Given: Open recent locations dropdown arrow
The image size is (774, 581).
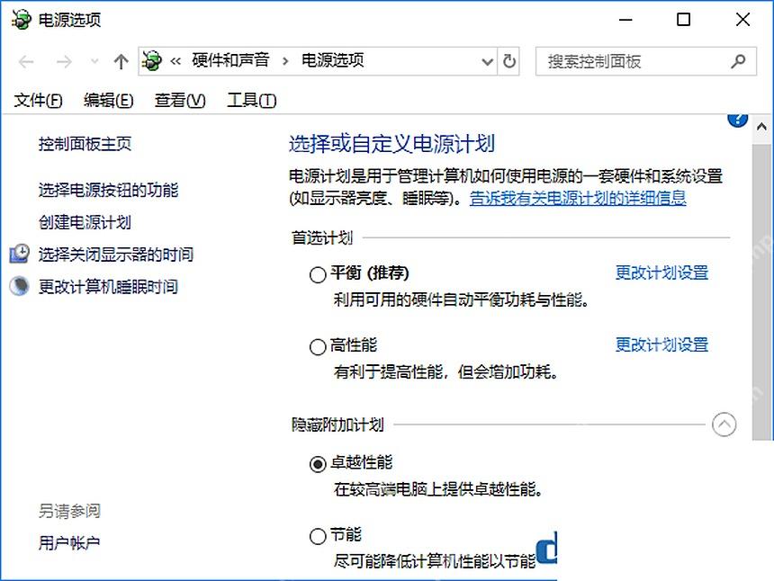Looking at the screenshot, I should tap(94, 62).
